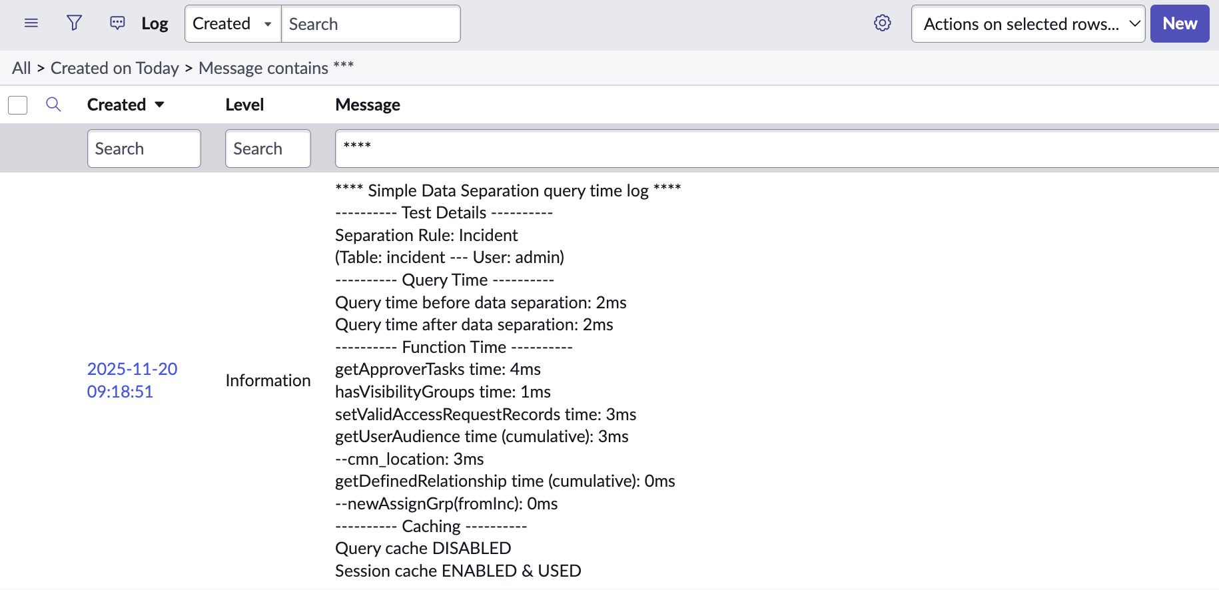
Task: Open the 2025-11-20 09:18:51 log record
Action: (132, 380)
